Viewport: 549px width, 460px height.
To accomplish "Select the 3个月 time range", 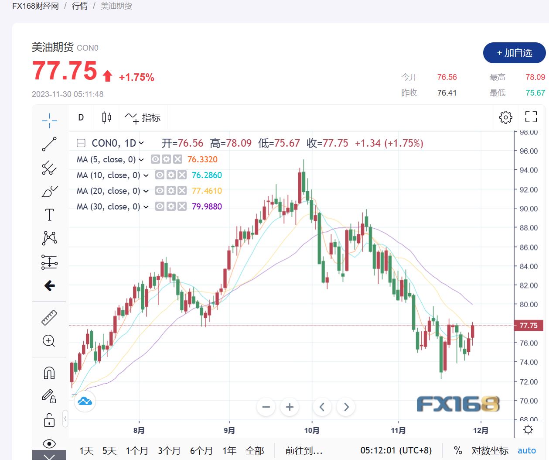I will click(169, 451).
